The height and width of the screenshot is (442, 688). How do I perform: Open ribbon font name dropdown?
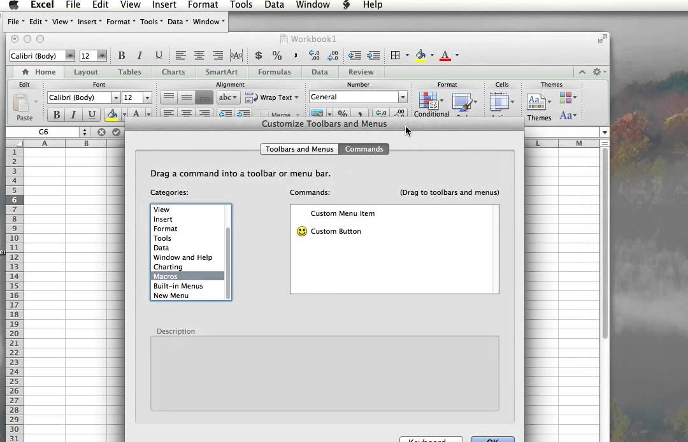[116, 97]
